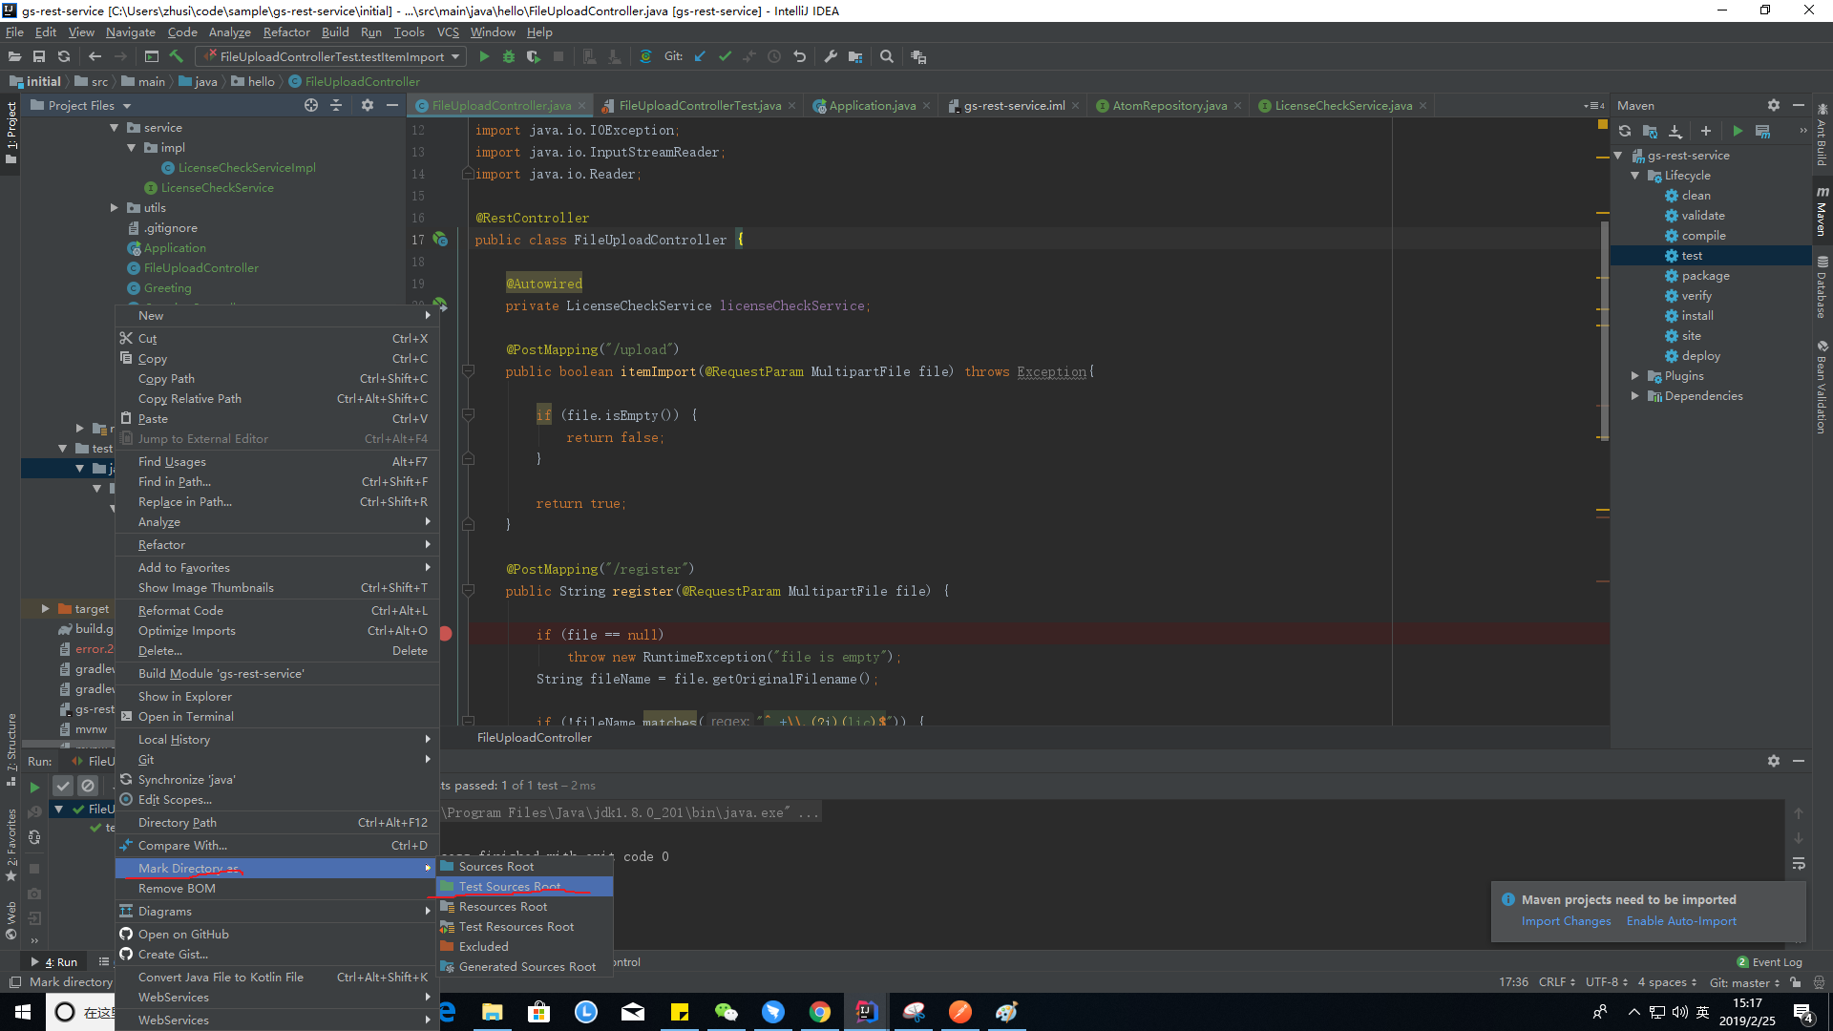Viewport: 1833px width, 1031px height.
Task: Rerun test in Run panel
Action: point(34,787)
